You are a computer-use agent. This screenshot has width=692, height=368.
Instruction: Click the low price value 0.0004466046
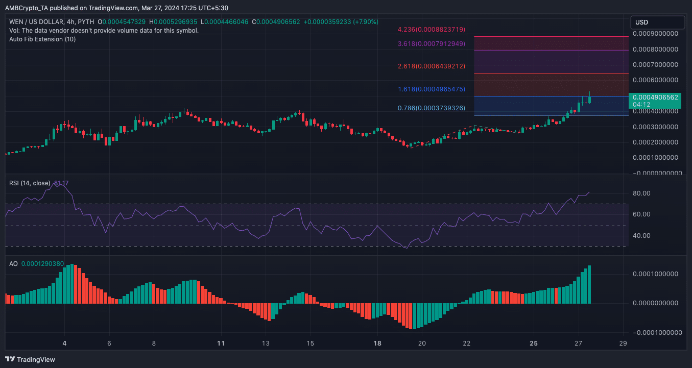coord(227,22)
